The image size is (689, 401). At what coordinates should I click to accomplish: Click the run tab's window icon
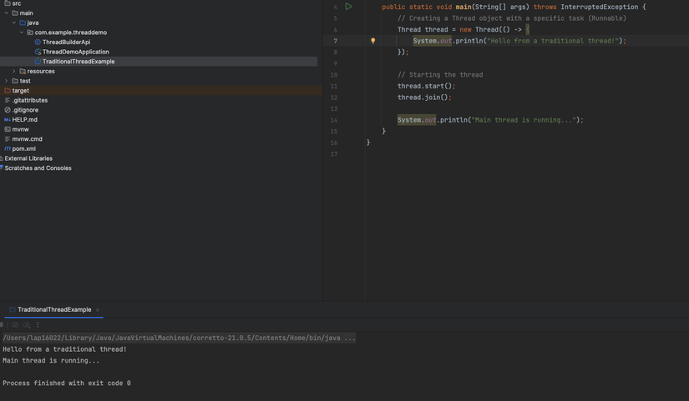tap(13, 310)
